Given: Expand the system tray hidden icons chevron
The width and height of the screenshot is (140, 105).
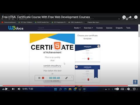Looking at the screenshot, I should coord(103,89).
